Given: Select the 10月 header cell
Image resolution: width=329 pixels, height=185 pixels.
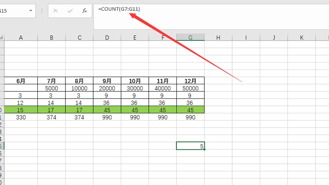Looking at the screenshot, I should [135, 81].
